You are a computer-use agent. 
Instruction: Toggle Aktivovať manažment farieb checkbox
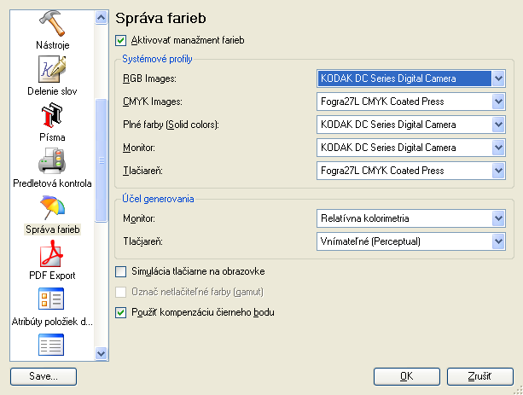pyautogui.click(x=121, y=40)
